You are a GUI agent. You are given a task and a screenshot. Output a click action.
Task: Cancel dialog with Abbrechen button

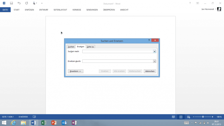pos(150,71)
